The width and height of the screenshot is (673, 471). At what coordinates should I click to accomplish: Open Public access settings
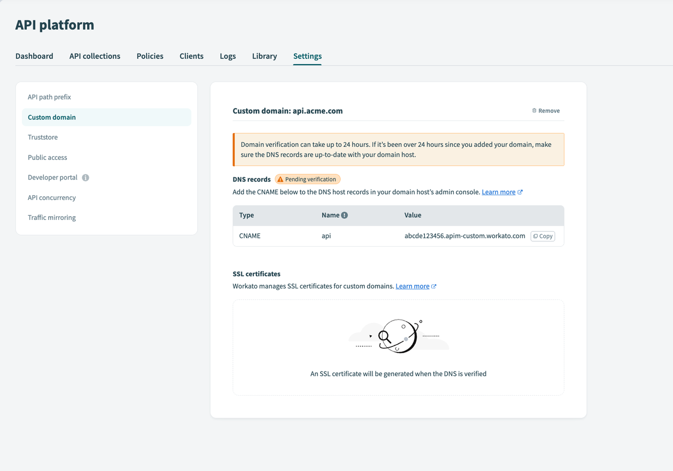pos(47,157)
